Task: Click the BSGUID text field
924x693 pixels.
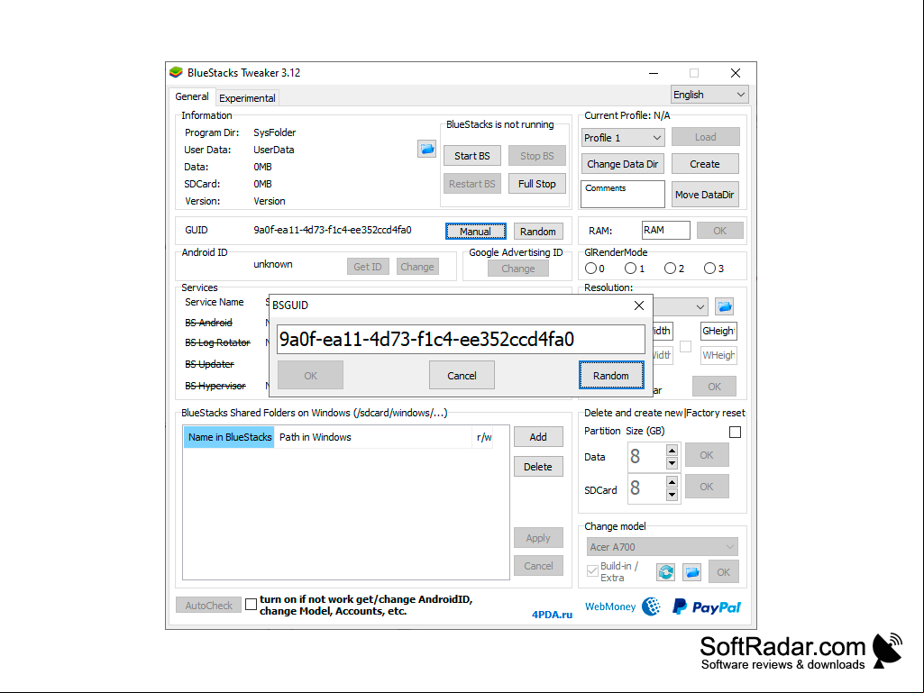Action: 461,340
